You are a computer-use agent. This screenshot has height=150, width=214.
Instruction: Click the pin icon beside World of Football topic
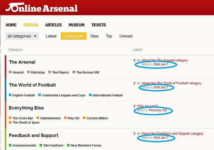coord(134,83)
